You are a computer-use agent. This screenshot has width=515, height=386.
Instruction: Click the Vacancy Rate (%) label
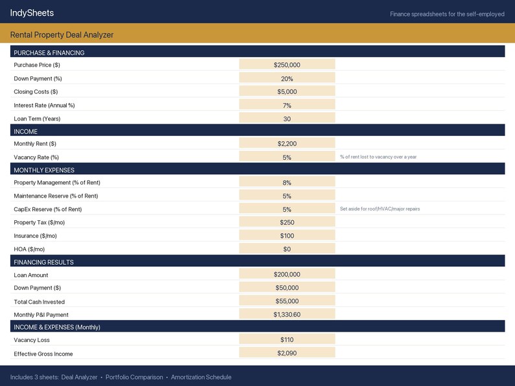tap(36, 157)
